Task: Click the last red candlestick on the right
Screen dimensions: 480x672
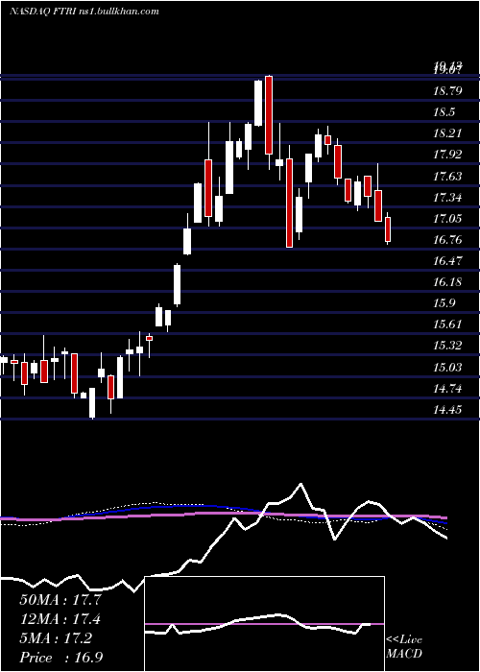Action: (x=388, y=229)
